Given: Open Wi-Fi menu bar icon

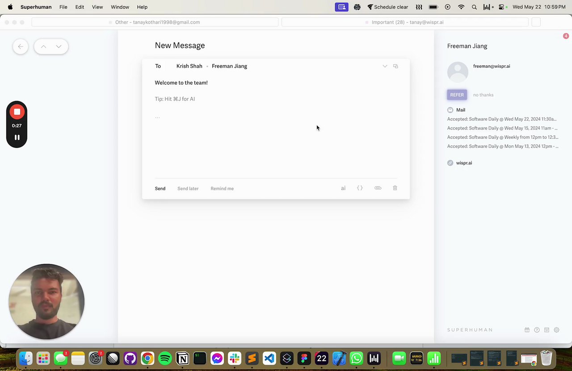Looking at the screenshot, I should [461, 7].
